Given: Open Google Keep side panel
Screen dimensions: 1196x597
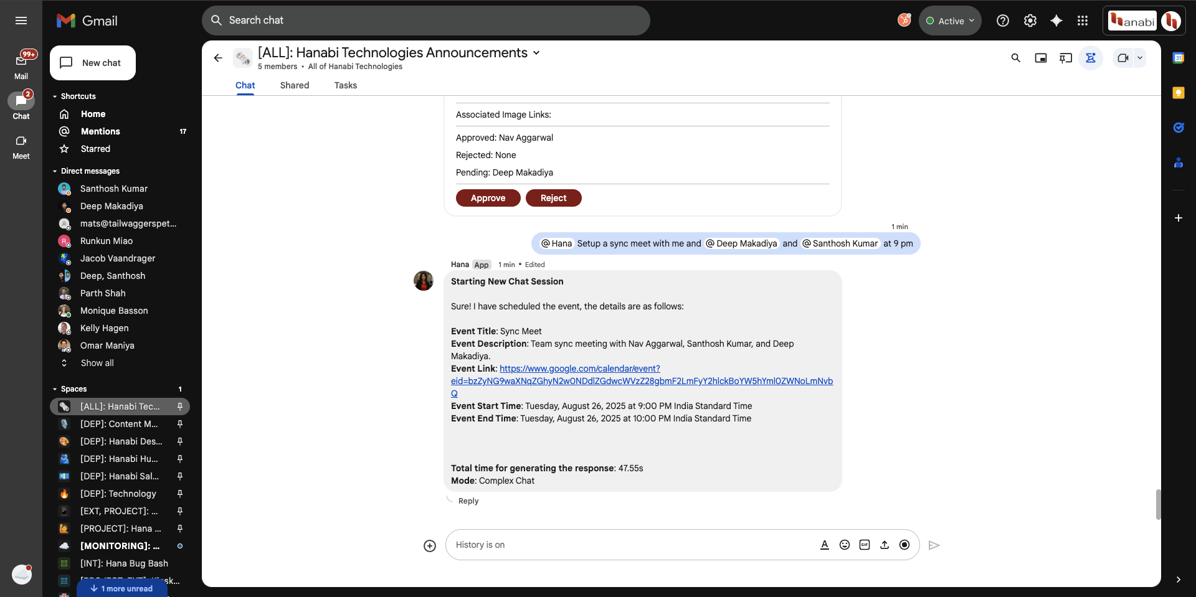Looking at the screenshot, I should 1179,93.
